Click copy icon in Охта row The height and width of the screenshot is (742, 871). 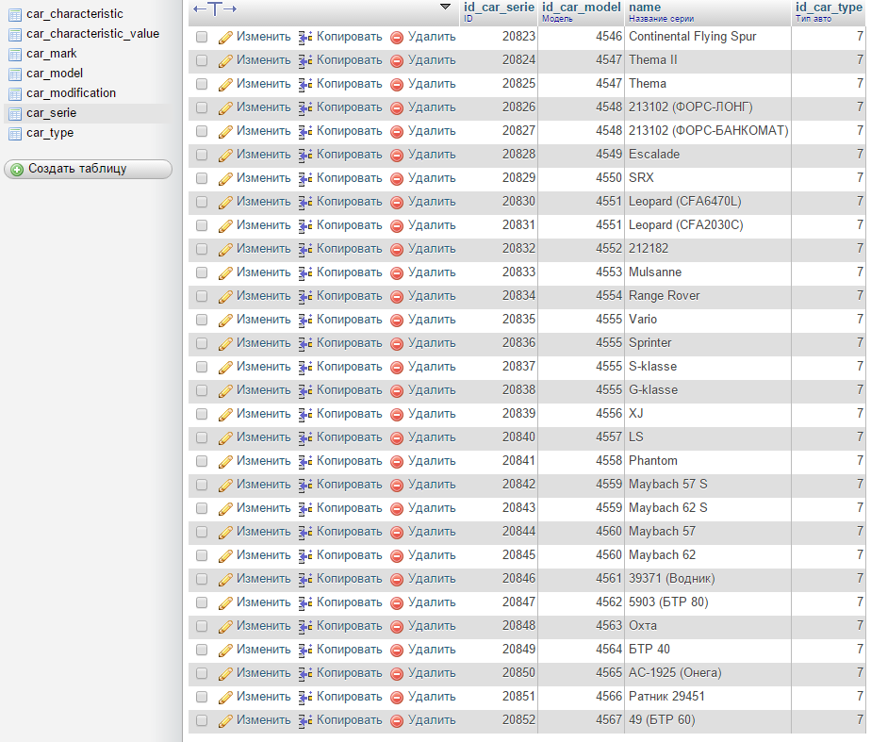305,626
